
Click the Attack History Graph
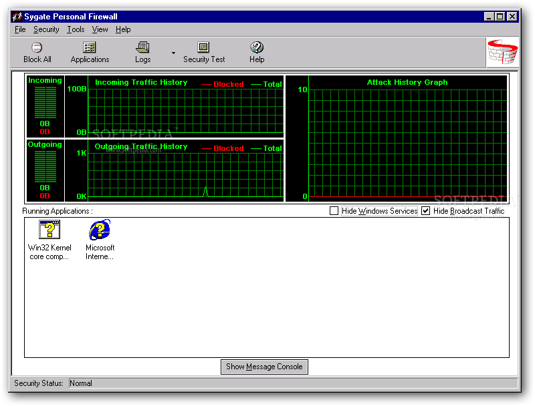pos(396,138)
